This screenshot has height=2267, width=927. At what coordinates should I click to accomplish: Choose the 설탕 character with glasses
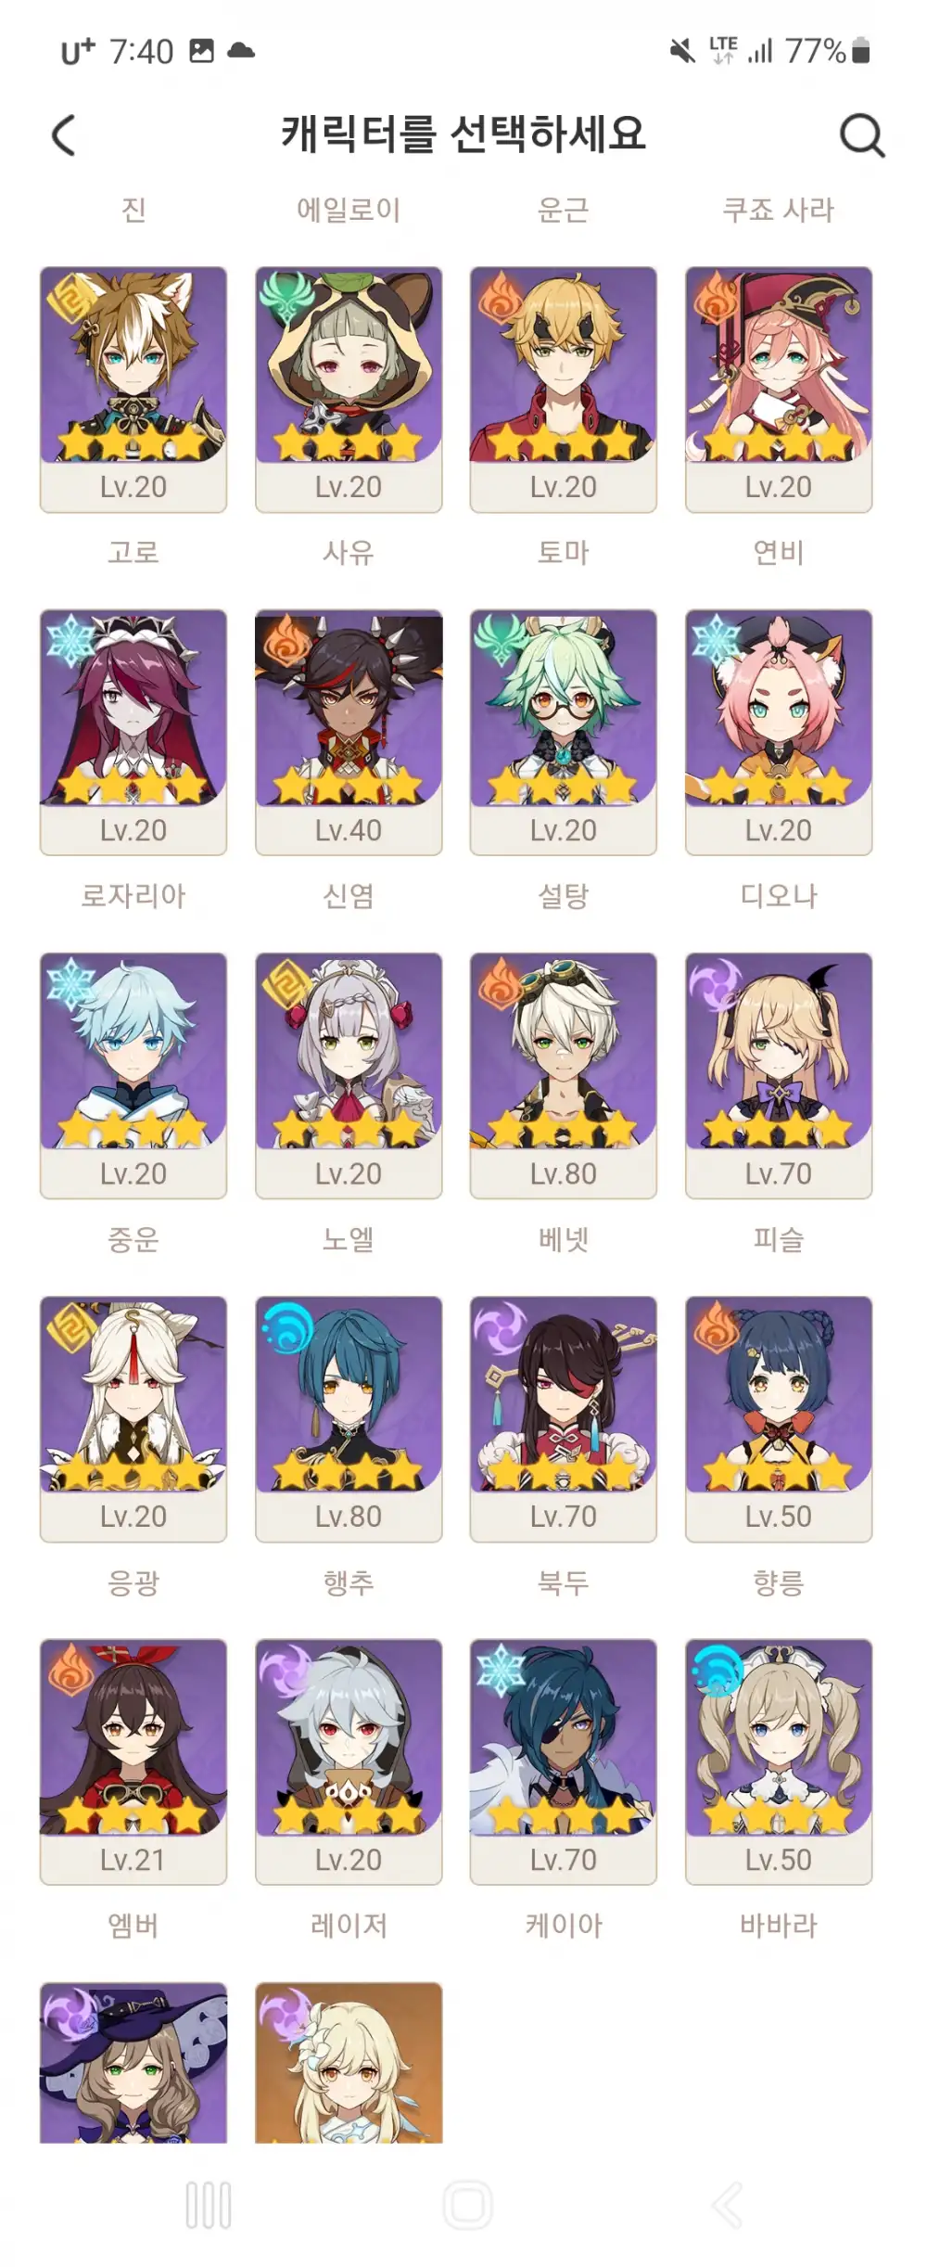click(x=564, y=733)
